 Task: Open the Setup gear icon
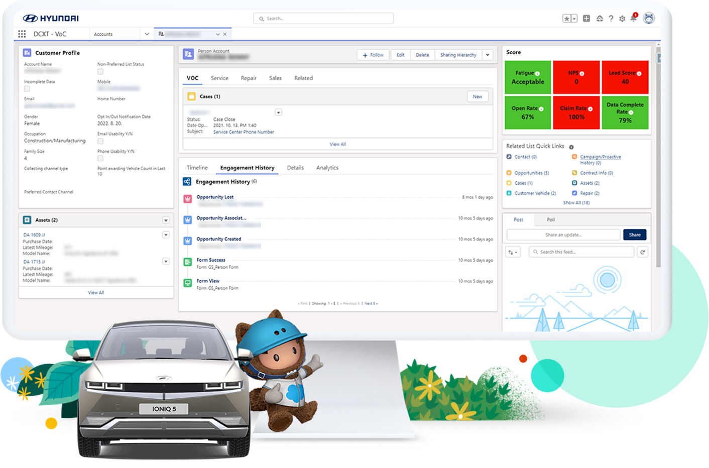(622, 19)
